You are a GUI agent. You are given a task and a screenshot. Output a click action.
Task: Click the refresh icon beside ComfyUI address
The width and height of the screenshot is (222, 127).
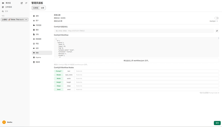point(217,31)
